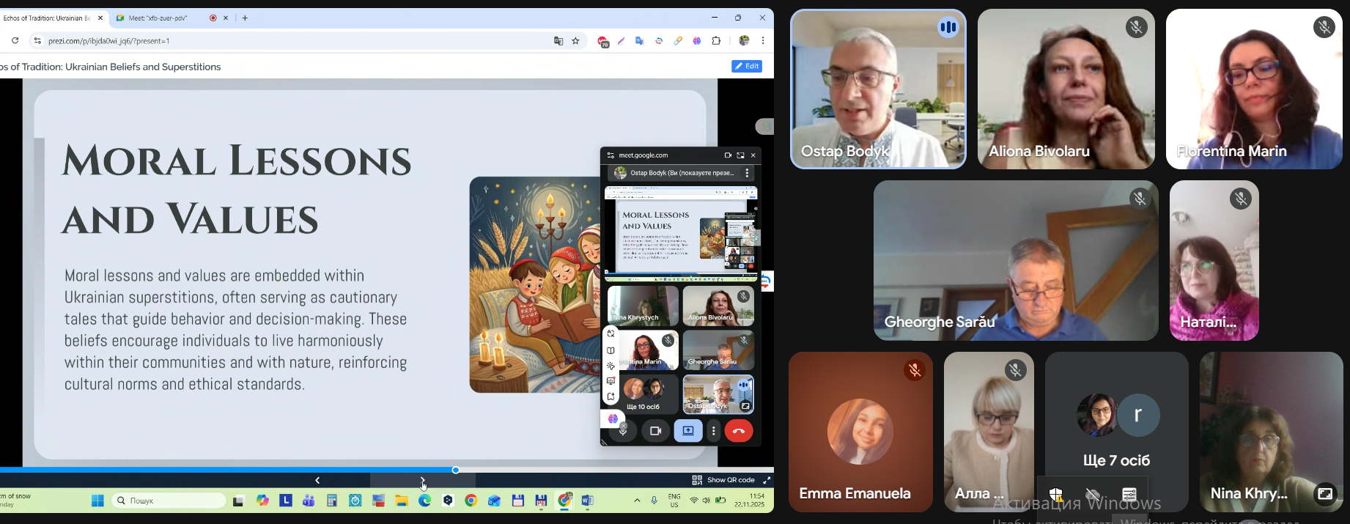Hang up with the red end call button

[x=739, y=431]
